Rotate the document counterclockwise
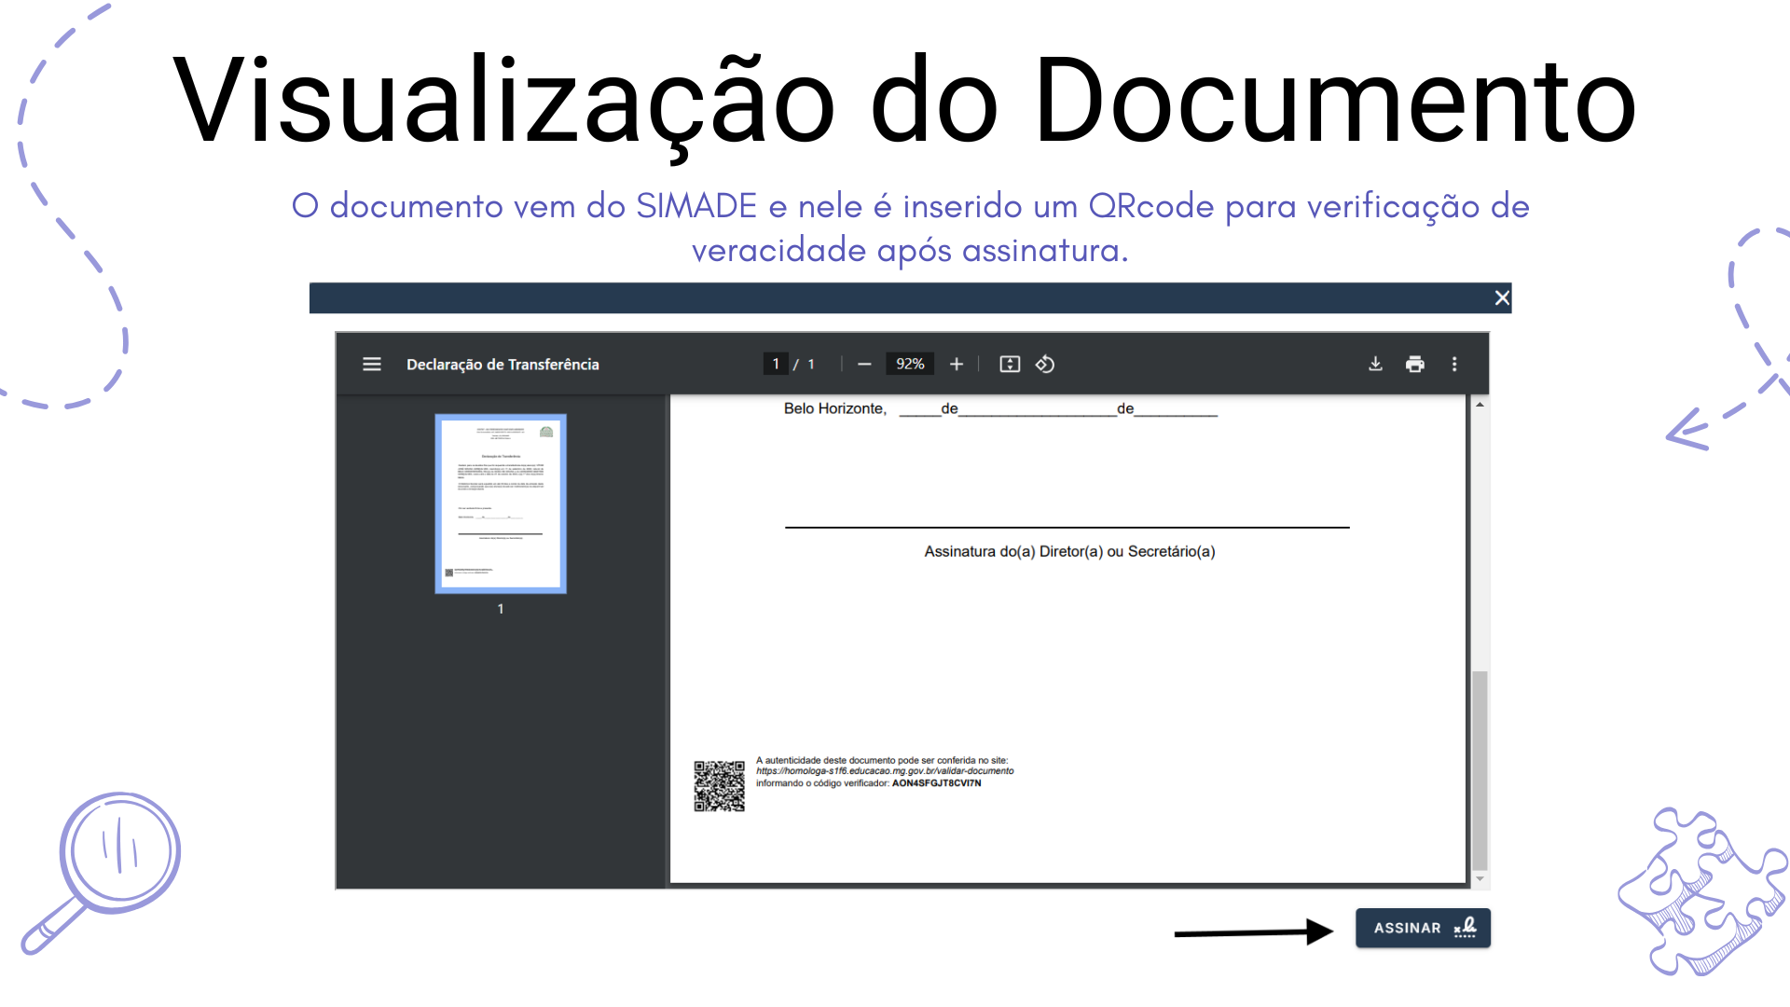This screenshot has width=1790, height=1007. 1045,365
